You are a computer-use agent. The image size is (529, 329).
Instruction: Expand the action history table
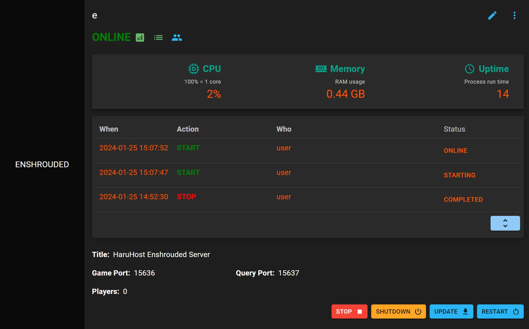(x=505, y=223)
